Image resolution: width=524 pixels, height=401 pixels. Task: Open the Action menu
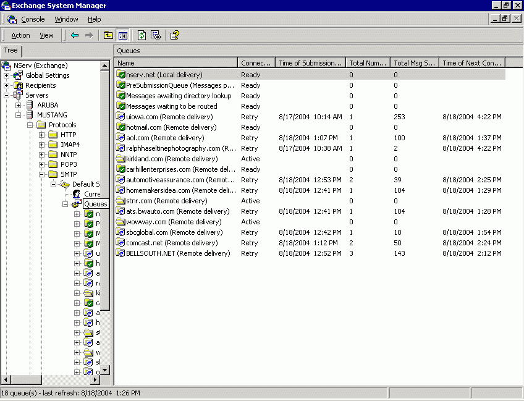[x=20, y=35]
